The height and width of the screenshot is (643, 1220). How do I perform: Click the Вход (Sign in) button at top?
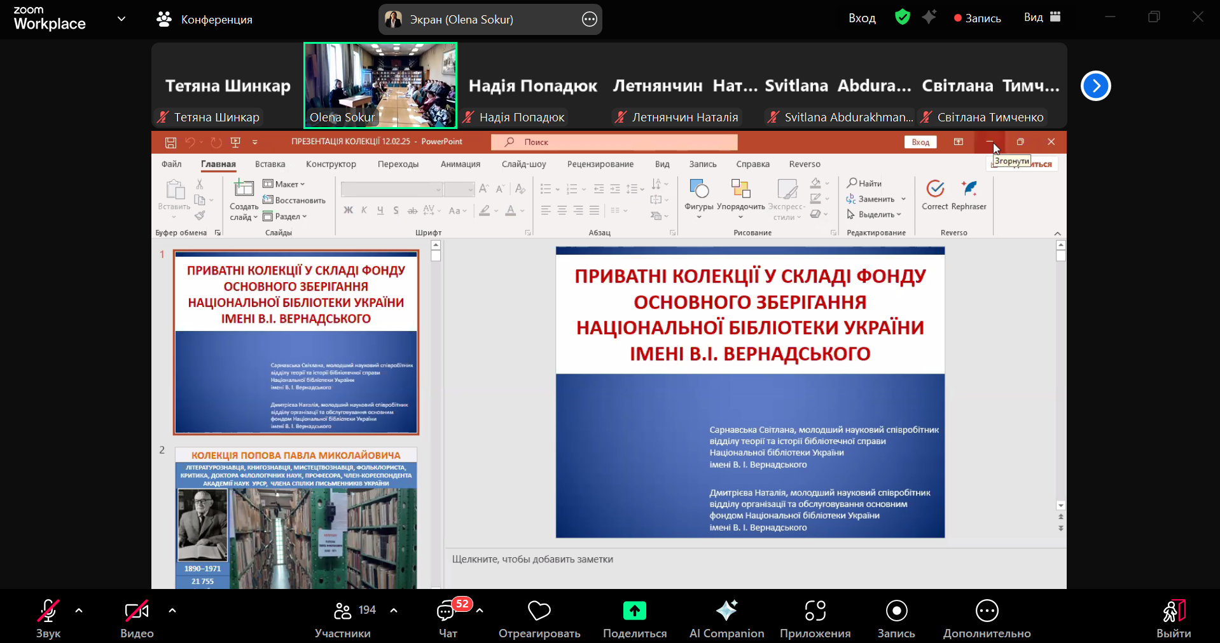[862, 18]
